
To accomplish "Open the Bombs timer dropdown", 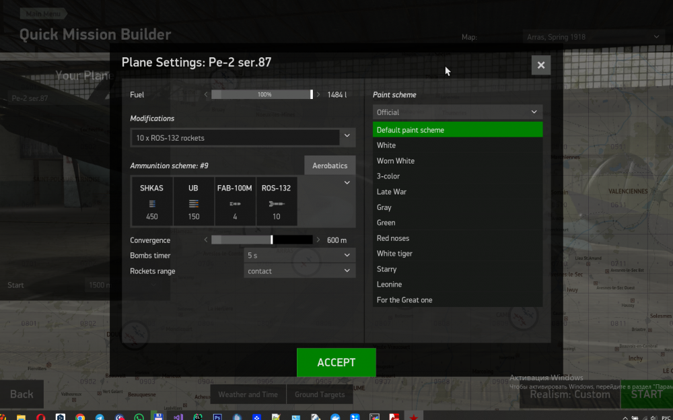I will click(x=299, y=255).
